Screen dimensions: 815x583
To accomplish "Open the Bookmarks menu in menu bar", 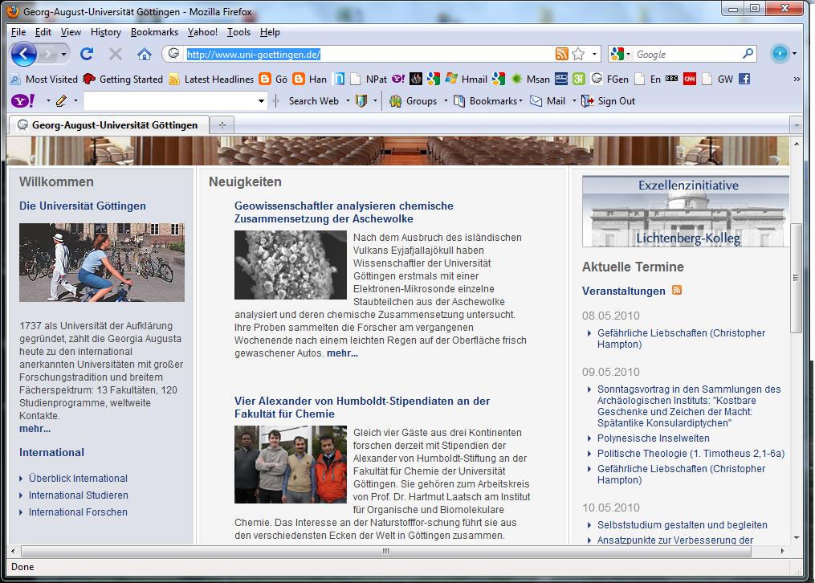I will 154,32.
